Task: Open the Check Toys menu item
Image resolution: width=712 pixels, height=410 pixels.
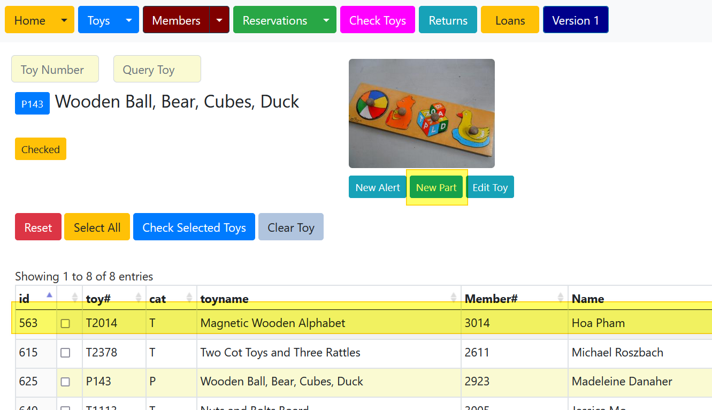Action: pyautogui.click(x=378, y=20)
